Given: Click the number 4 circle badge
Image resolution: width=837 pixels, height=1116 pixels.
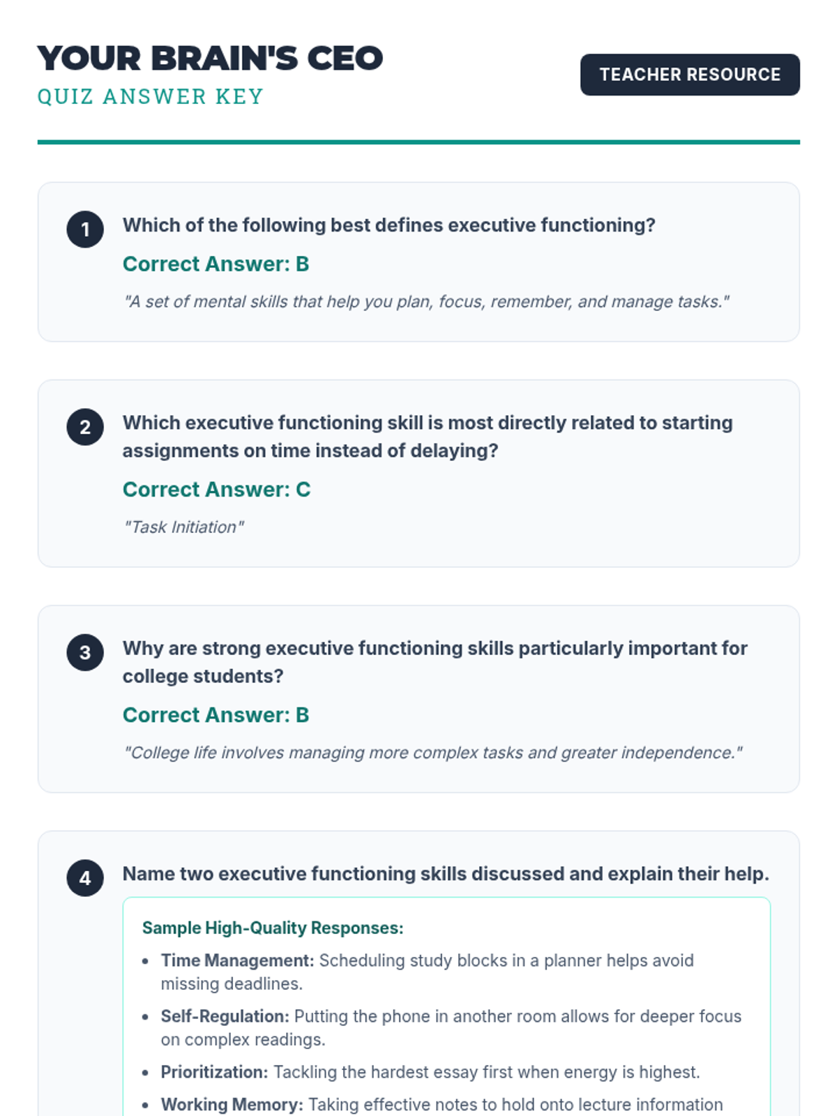Looking at the screenshot, I should [x=85, y=877].
